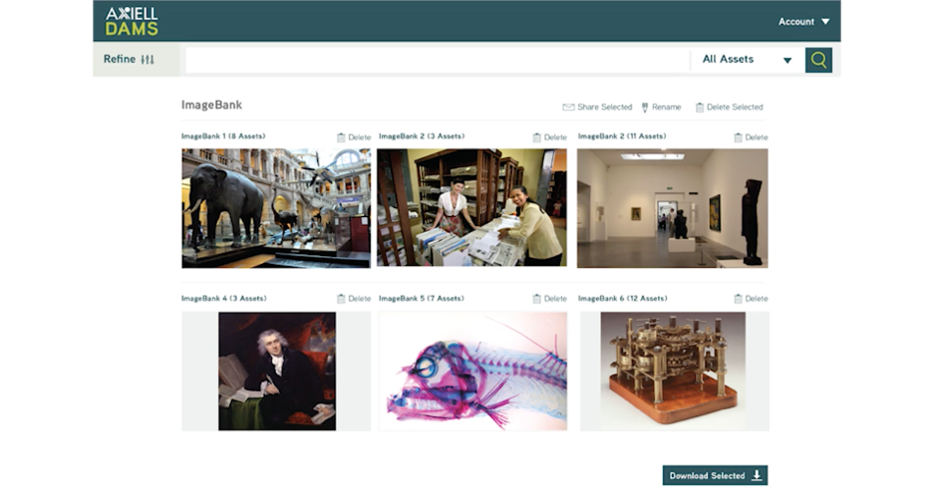Viewport: 937px width, 491px height.
Task: Open the elephant museum thumbnail
Action: pyautogui.click(x=276, y=208)
